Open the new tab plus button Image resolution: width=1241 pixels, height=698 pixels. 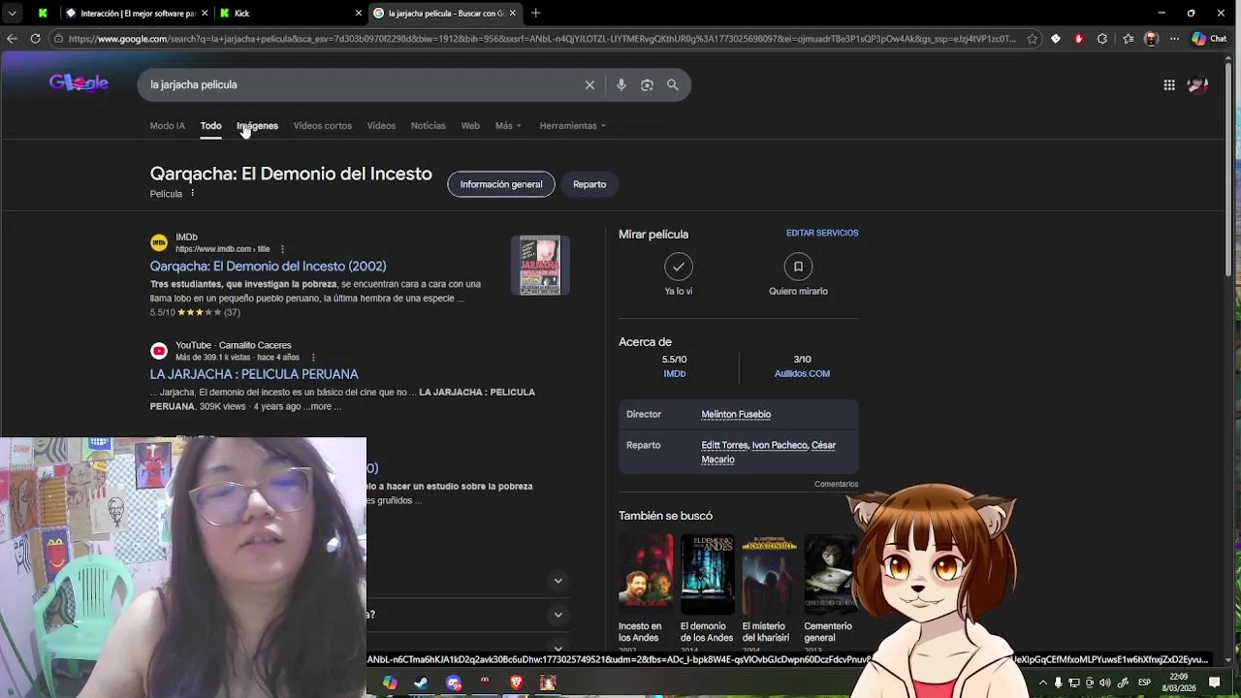coord(535,13)
